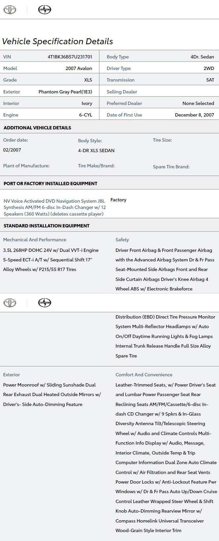The width and height of the screenshot is (219, 541).
Task: Click the 'Comfort And Convenience' subheading
Action: [144, 375]
